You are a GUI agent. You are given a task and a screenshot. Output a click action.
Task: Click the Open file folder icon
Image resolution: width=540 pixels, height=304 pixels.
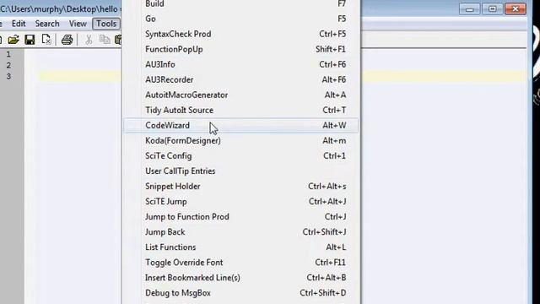pyautogui.click(x=13, y=40)
